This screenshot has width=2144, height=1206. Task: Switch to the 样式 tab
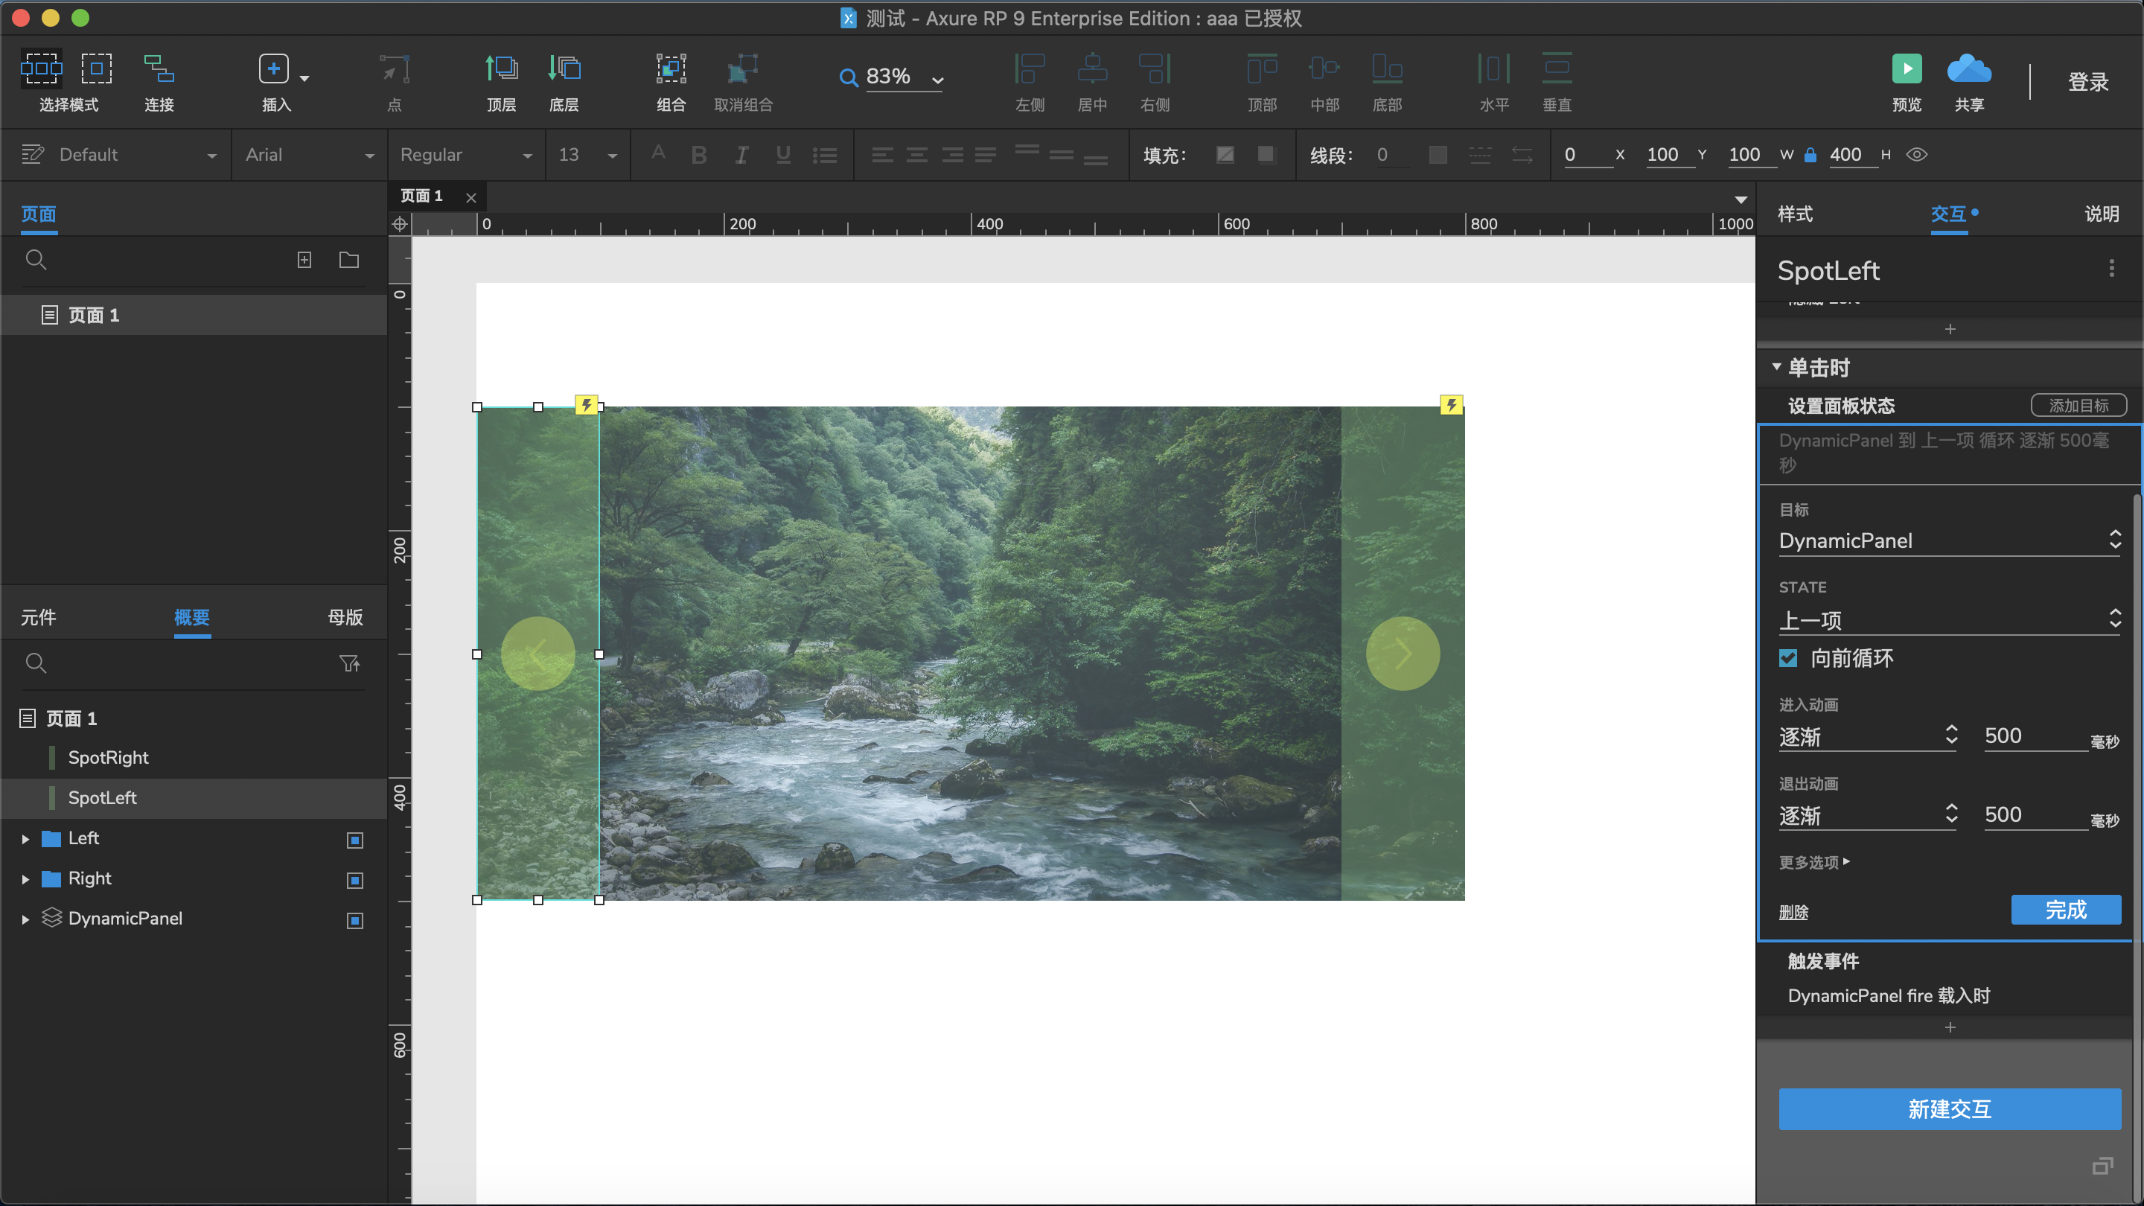point(1796,214)
